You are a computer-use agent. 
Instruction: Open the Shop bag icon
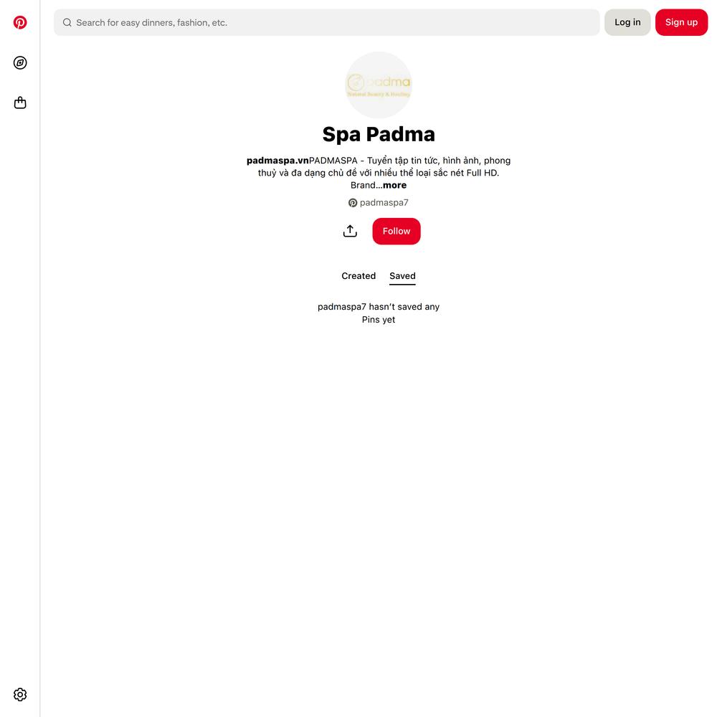click(19, 103)
